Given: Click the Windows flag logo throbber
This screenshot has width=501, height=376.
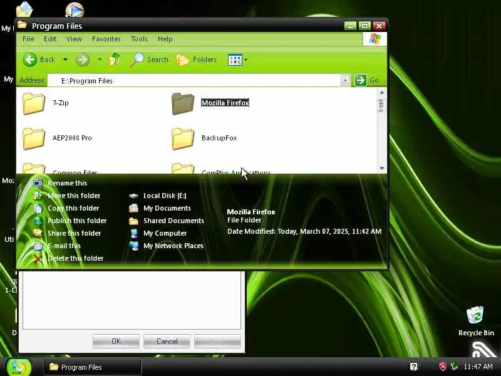Looking at the screenshot, I should [374, 39].
